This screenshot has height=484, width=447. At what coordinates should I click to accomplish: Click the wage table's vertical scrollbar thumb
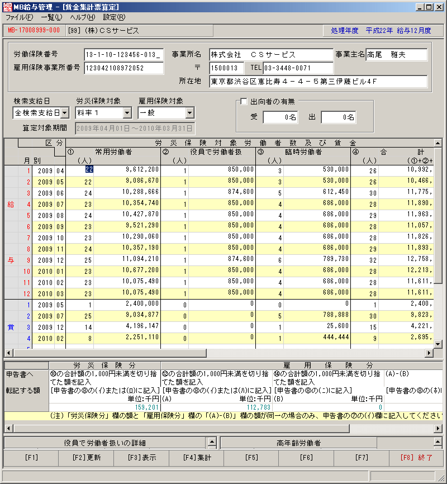click(438, 215)
